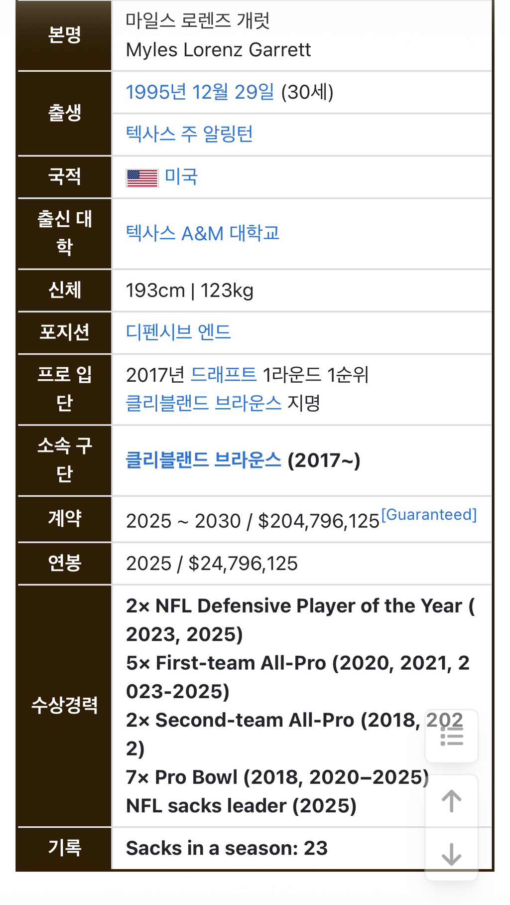Click the NFL sacks leader (2025) line
510x905 pixels.
point(241,806)
